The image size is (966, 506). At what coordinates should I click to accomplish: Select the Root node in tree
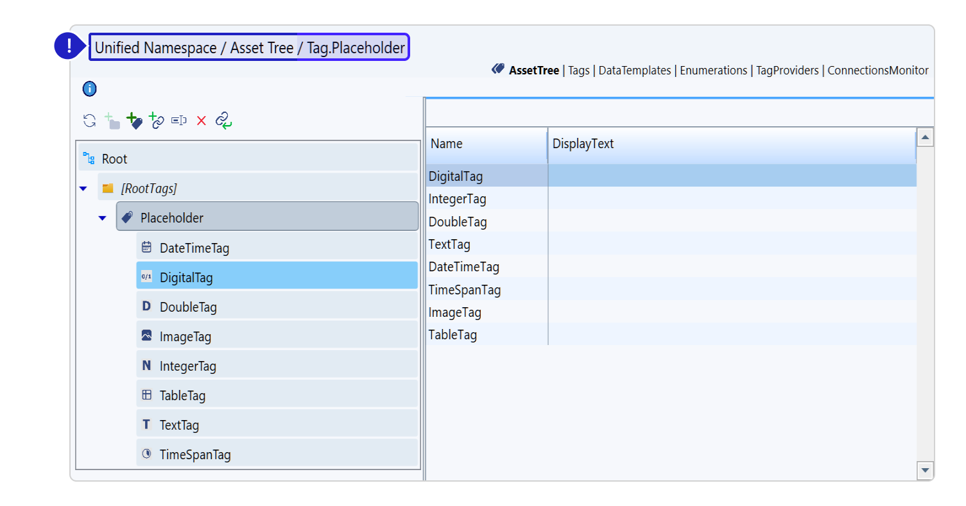point(114,159)
